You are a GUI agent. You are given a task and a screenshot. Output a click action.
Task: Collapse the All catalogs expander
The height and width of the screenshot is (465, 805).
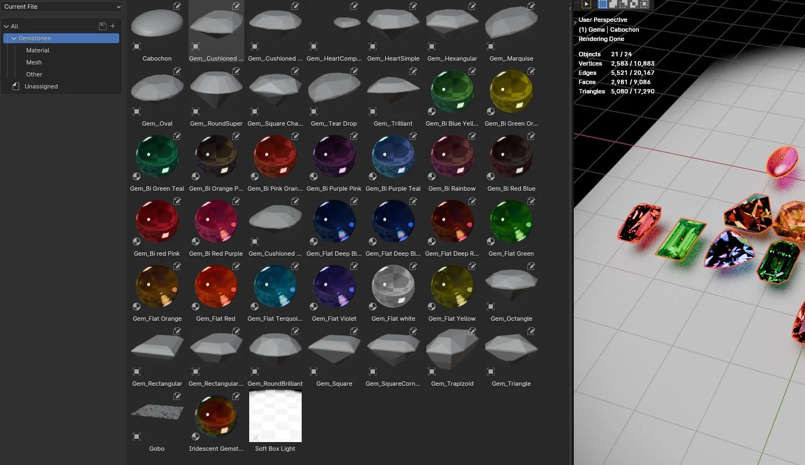pyautogui.click(x=5, y=26)
